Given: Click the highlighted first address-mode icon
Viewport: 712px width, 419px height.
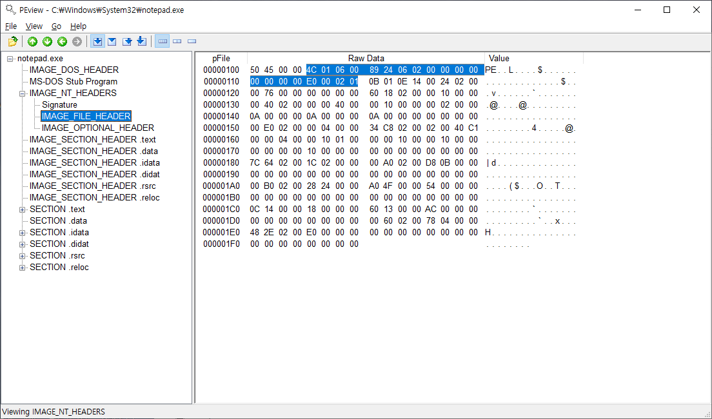Looking at the screenshot, I should tap(97, 41).
